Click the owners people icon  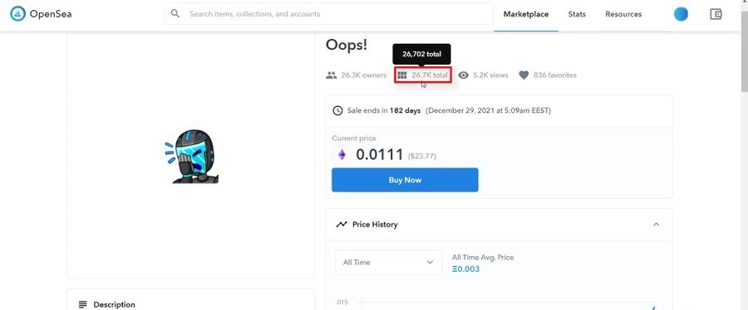tap(331, 75)
